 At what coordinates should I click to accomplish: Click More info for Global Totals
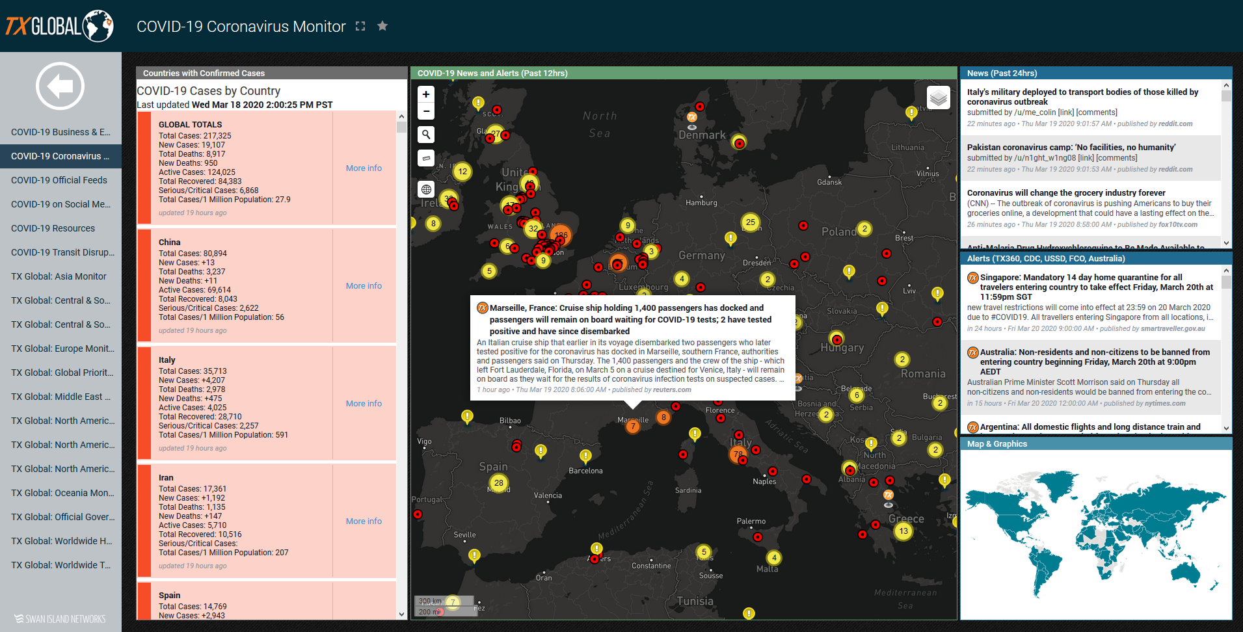point(364,168)
